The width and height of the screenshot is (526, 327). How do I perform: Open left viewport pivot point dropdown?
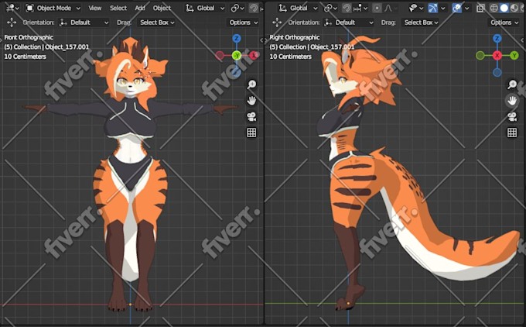point(237,8)
